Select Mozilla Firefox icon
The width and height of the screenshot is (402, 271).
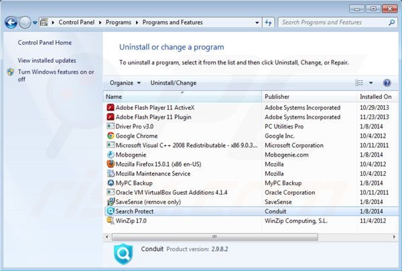coord(111,164)
